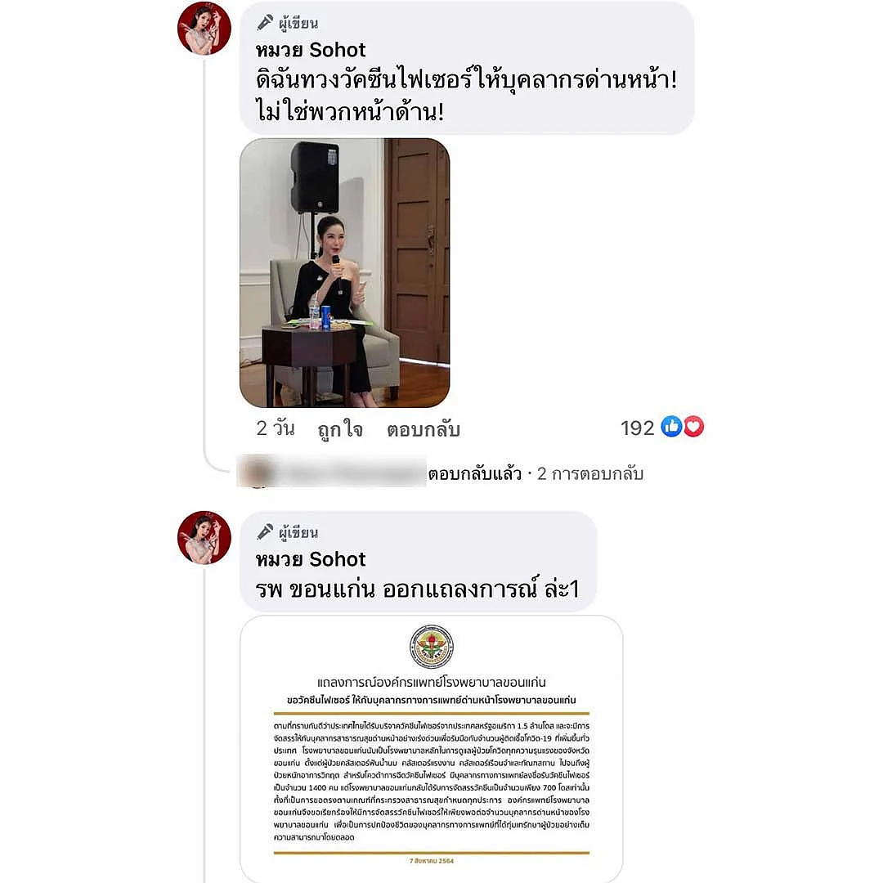
Task: Expand the 2 การตอบกลับ replies thread
Action: click(589, 473)
